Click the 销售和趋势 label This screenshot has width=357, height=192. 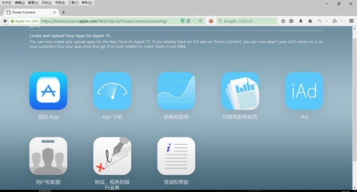176,117
